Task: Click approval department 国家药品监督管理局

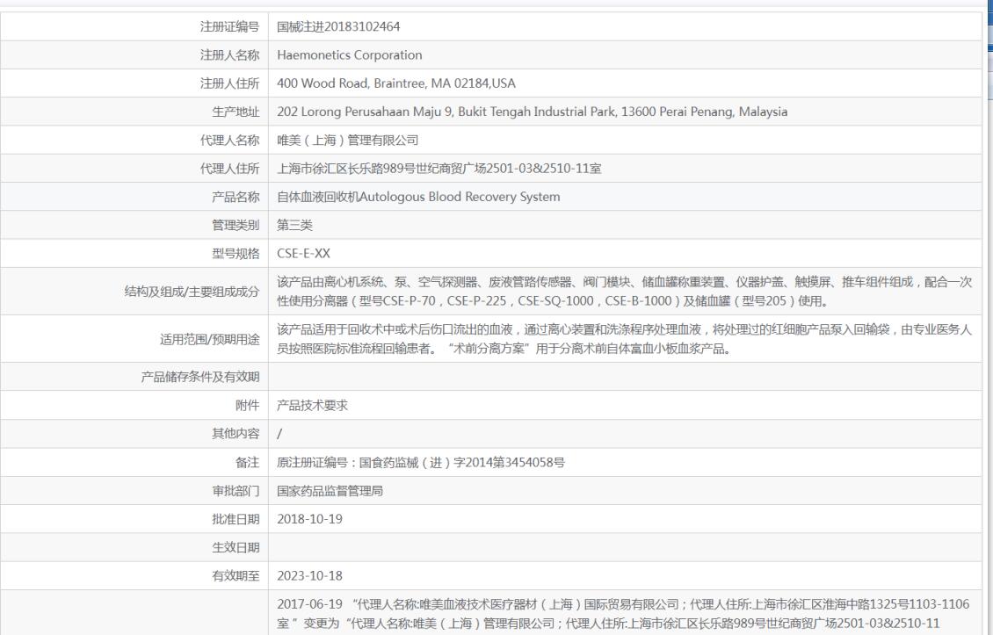Action: click(x=330, y=491)
